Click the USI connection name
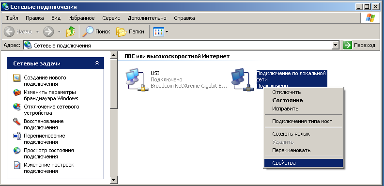Screen dimensions: 384x186 click(x=155, y=73)
